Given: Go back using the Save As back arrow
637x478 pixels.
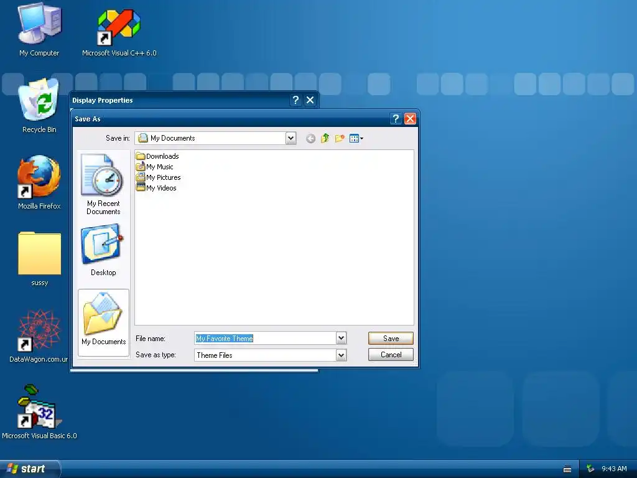Looking at the screenshot, I should point(310,139).
